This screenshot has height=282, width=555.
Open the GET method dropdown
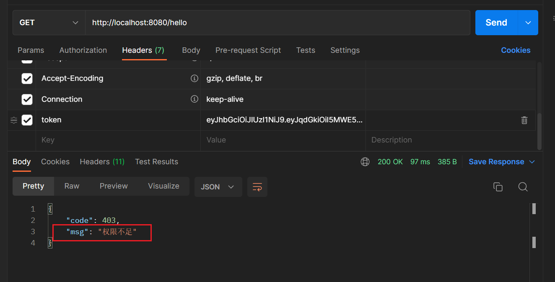(49, 23)
